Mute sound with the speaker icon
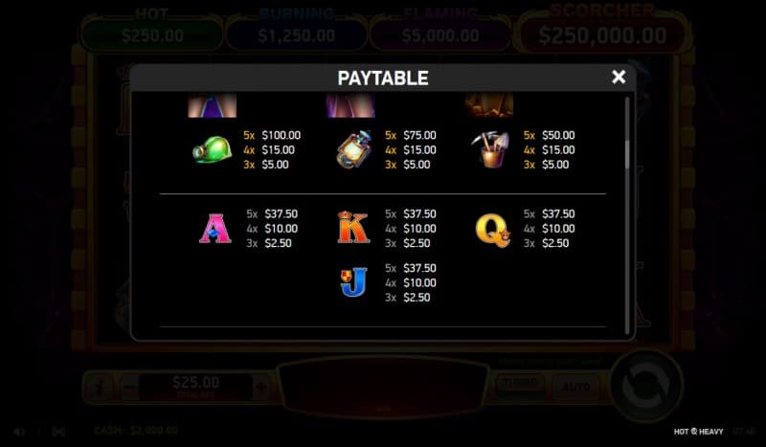Screen dimensions: 766x447 pyautogui.click(x=19, y=432)
